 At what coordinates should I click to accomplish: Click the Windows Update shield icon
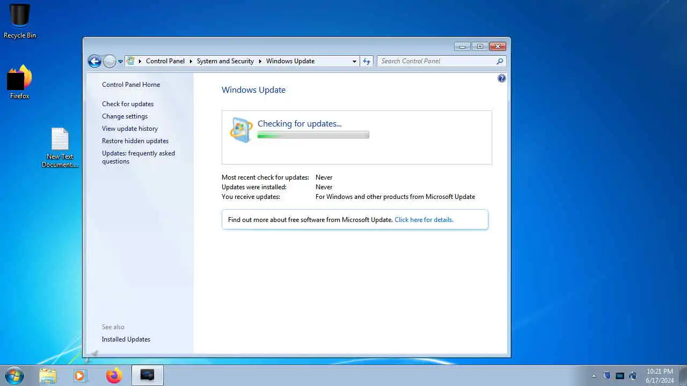click(241, 130)
